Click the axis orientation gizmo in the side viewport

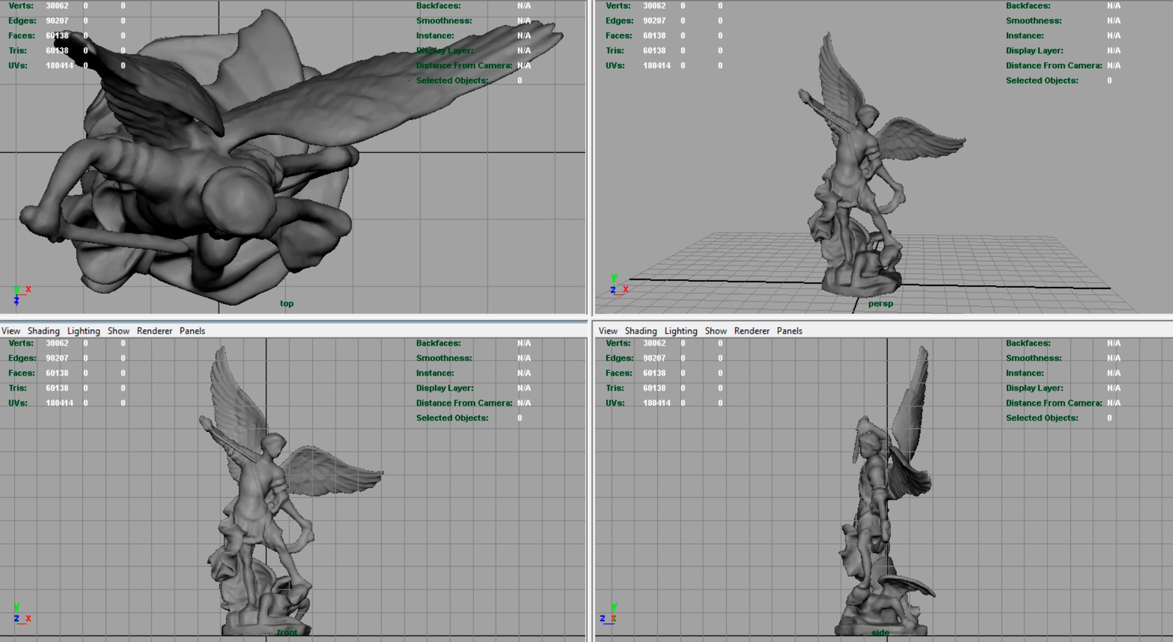[x=608, y=613]
